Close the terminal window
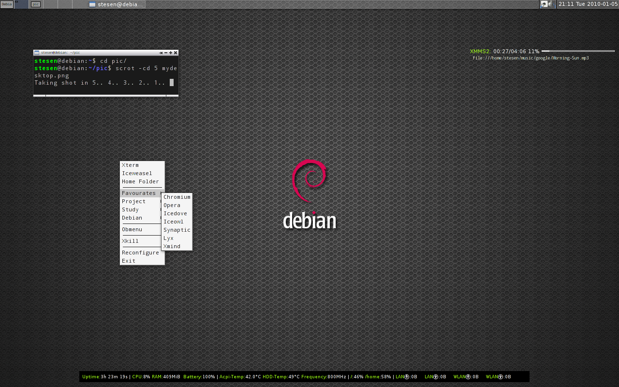 (x=176, y=52)
